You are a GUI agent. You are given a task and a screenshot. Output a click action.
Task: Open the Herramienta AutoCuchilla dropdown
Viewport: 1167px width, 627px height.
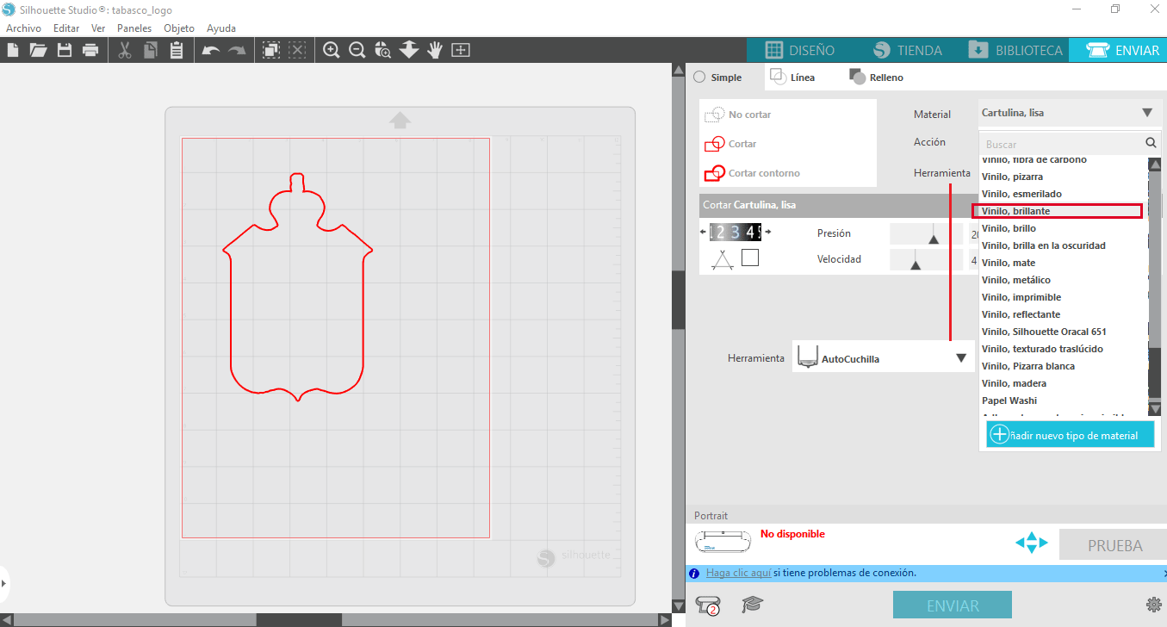885,358
